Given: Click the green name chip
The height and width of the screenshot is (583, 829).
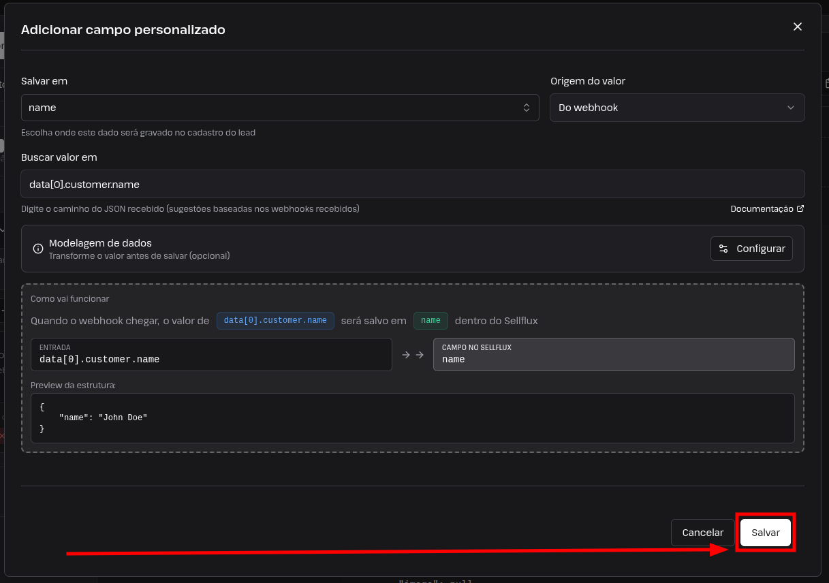Looking at the screenshot, I should click(x=431, y=320).
